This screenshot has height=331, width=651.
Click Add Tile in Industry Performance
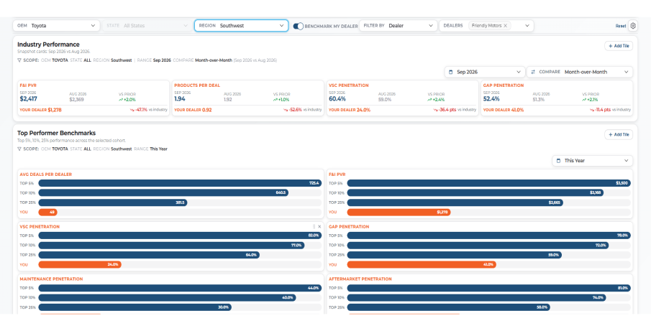point(619,46)
